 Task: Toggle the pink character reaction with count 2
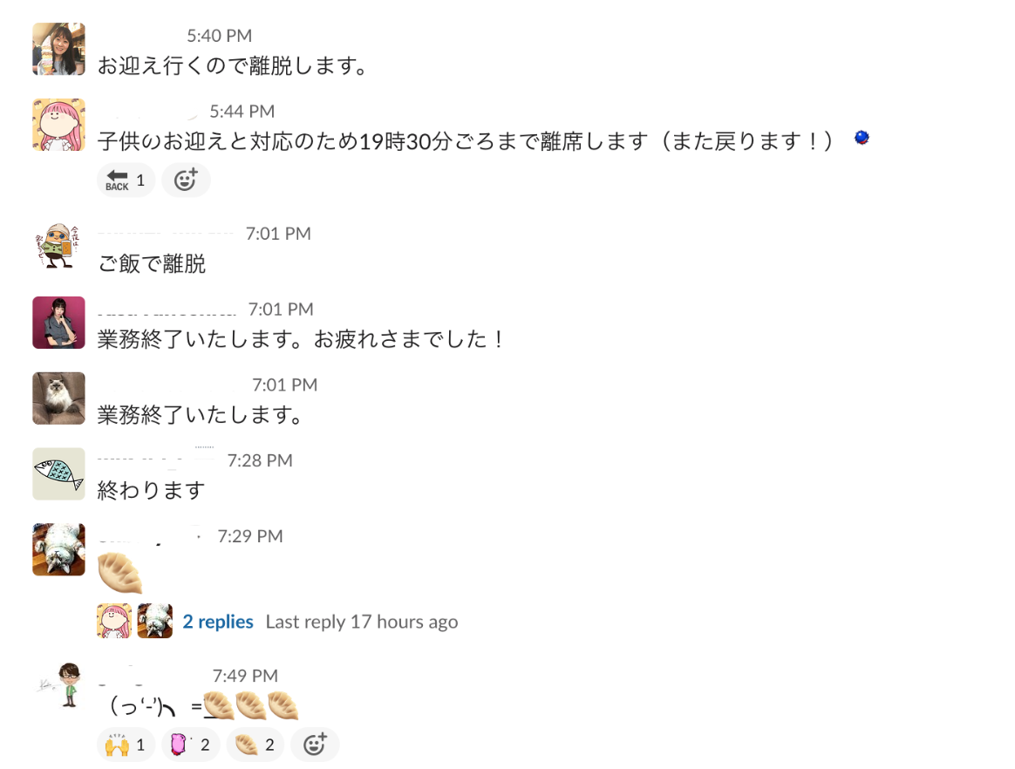click(x=190, y=745)
